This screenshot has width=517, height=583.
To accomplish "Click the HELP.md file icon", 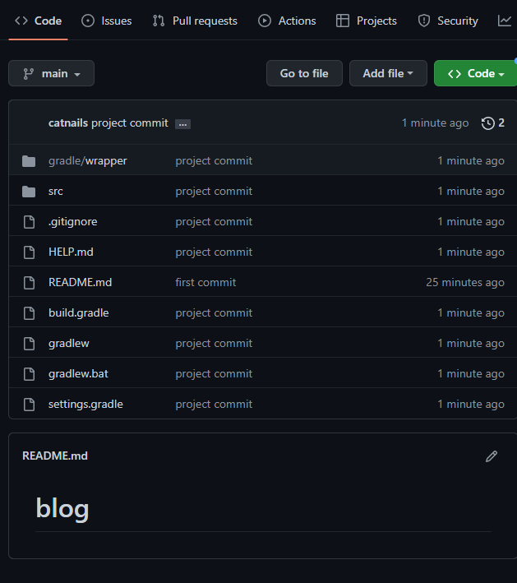I will (x=29, y=252).
